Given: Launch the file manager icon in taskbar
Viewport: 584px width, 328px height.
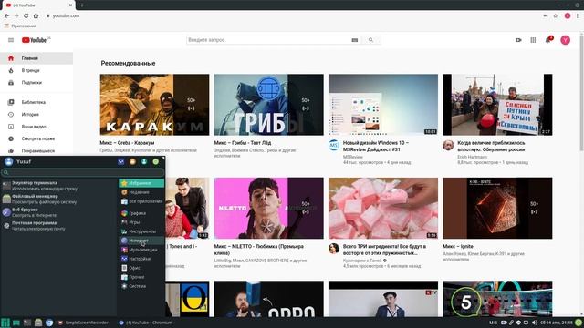Looking at the screenshot, I should [38, 323].
